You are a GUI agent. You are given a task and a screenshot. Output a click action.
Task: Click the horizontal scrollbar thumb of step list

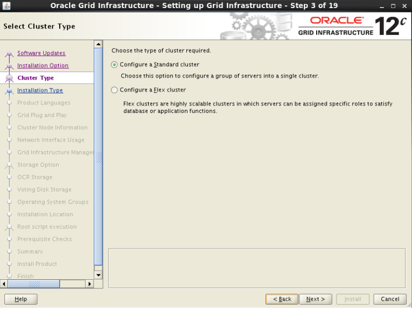(x=33, y=284)
